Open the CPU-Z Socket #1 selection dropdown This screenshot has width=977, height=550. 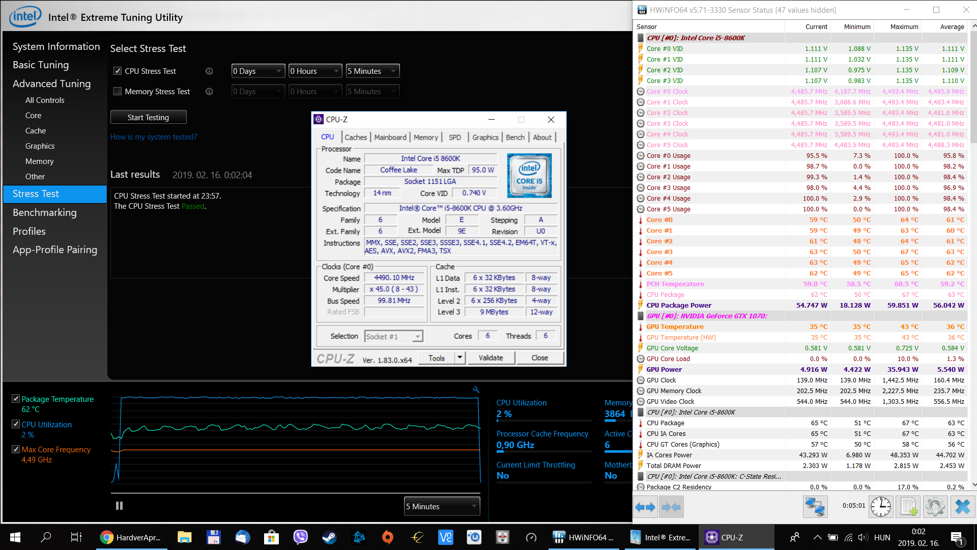coord(393,337)
